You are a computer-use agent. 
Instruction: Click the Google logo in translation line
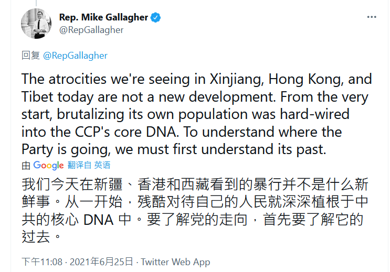48,165
